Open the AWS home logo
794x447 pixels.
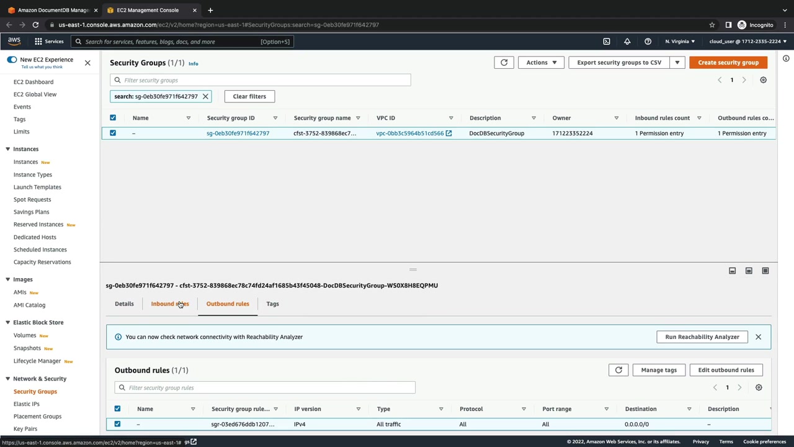coord(14,41)
